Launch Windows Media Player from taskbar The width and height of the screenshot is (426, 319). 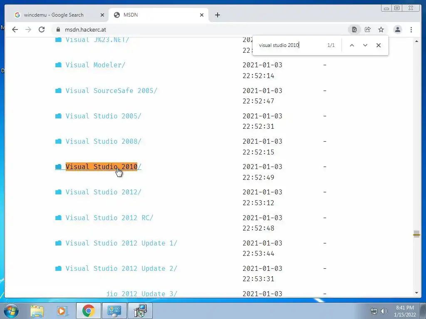(x=62, y=311)
